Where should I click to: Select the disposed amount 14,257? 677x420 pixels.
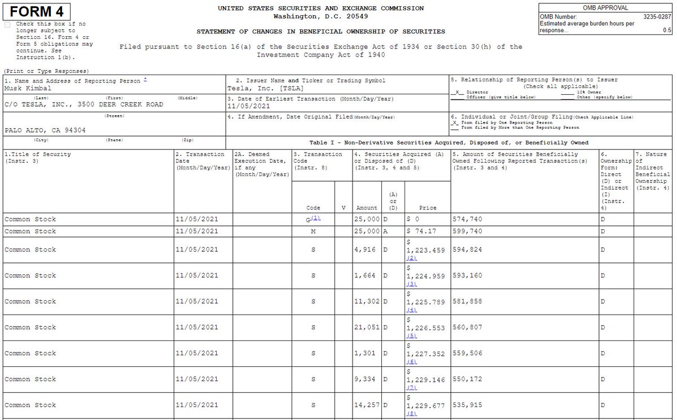coord(367,405)
